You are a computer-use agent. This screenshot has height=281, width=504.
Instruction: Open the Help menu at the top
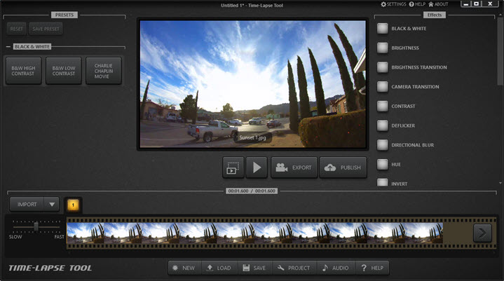pyautogui.click(x=416, y=4)
